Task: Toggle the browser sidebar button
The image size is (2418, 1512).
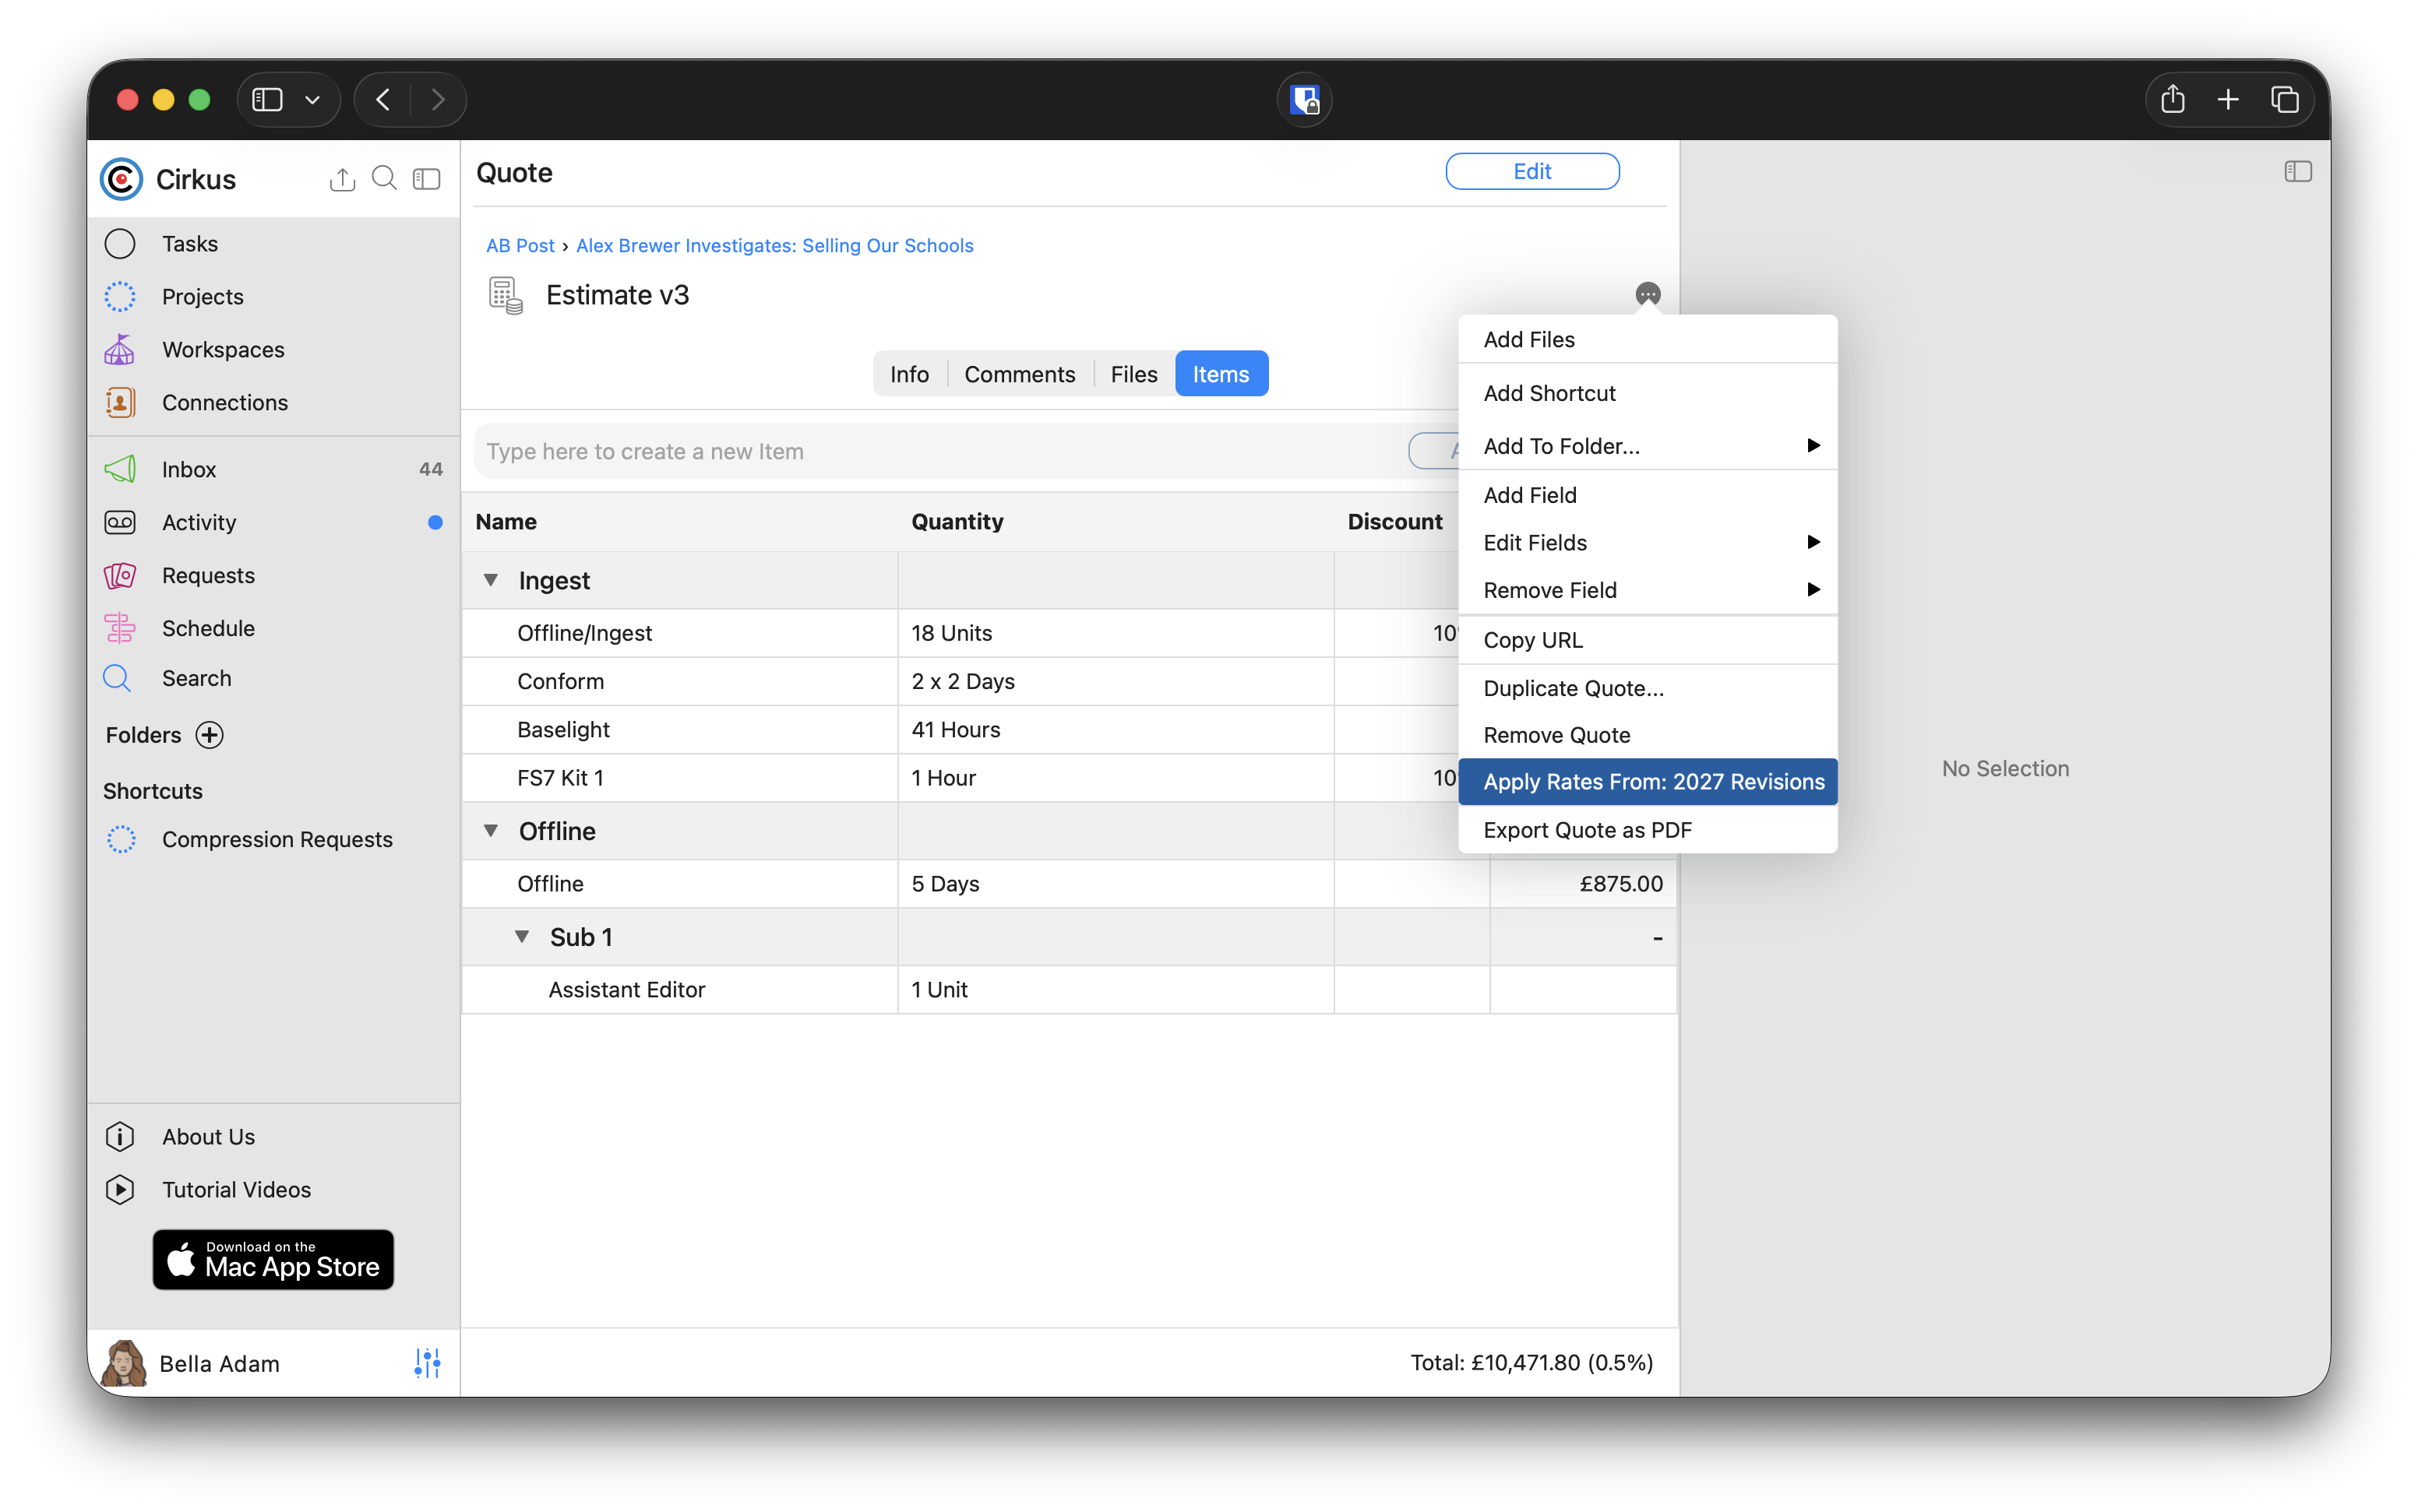Action: pyautogui.click(x=267, y=99)
